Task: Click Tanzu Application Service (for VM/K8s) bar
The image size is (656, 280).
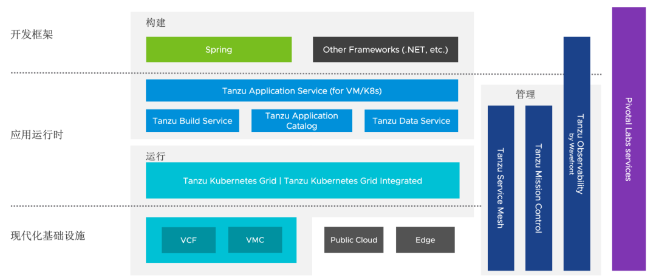Action: point(302,90)
